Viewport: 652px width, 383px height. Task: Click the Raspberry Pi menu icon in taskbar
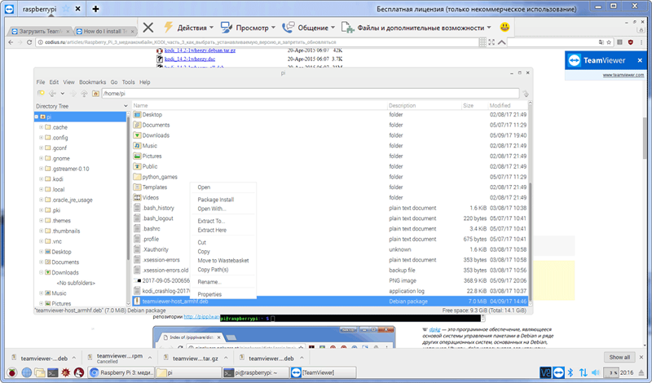[9, 372]
